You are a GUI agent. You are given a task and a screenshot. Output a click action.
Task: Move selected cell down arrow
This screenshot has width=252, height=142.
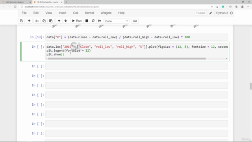point(66,21)
